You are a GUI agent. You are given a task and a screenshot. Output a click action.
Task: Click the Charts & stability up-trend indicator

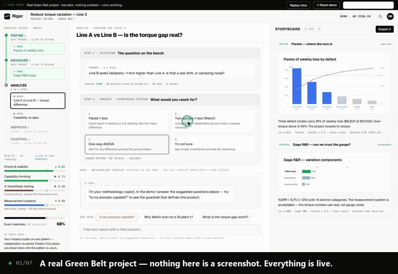pyautogui.click(x=56, y=167)
